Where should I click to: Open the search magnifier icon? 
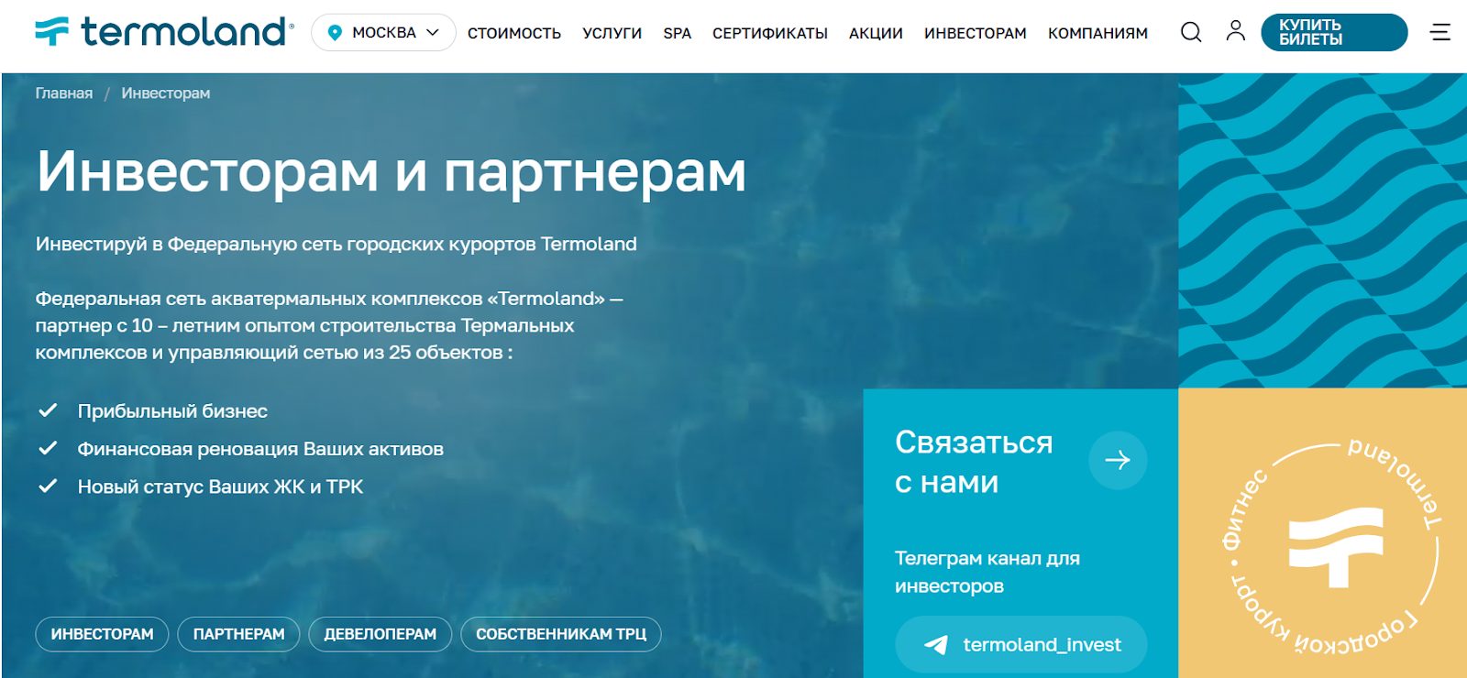point(1191,32)
